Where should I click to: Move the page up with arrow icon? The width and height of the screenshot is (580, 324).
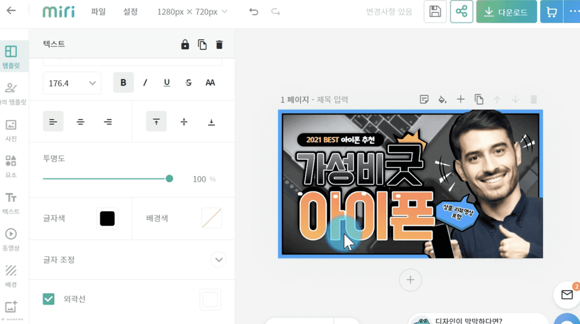click(497, 100)
